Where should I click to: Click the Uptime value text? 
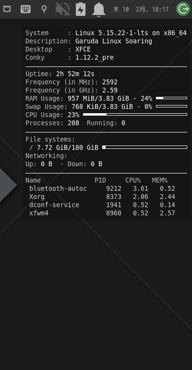coord(75,74)
